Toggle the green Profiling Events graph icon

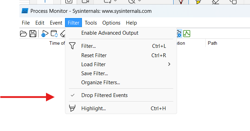[x=187, y=34]
